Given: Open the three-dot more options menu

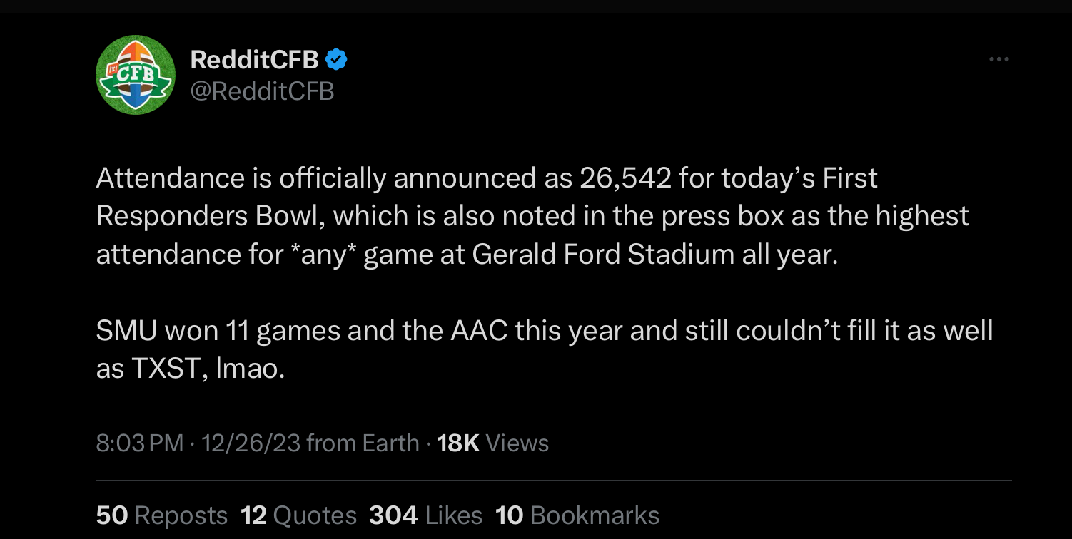Looking at the screenshot, I should tap(999, 60).
